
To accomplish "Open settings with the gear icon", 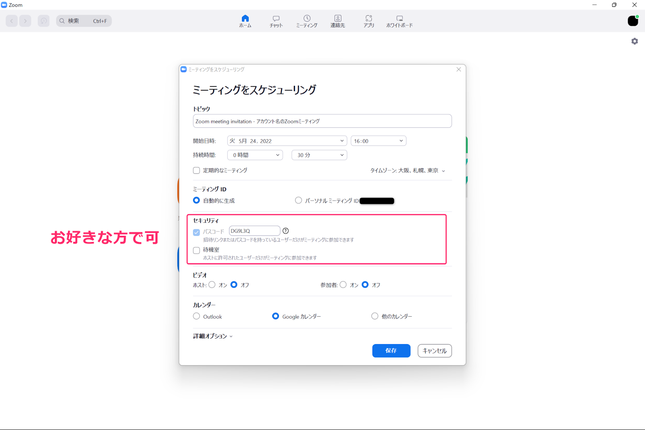I will 635,41.
